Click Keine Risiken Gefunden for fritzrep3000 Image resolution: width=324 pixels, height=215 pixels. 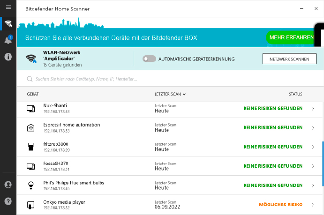point(273,147)
